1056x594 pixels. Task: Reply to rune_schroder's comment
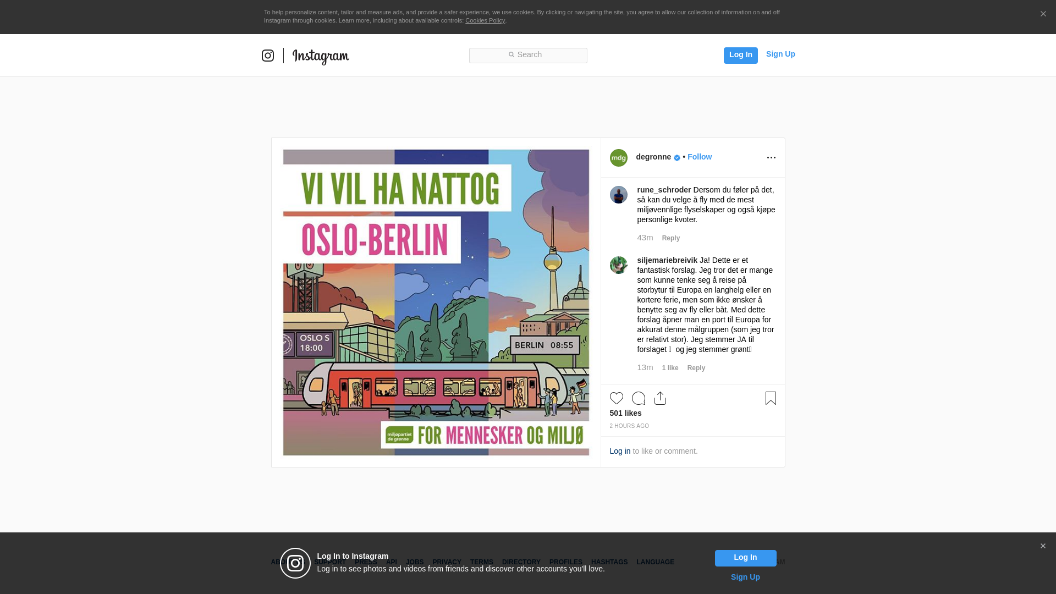point(671,238)
